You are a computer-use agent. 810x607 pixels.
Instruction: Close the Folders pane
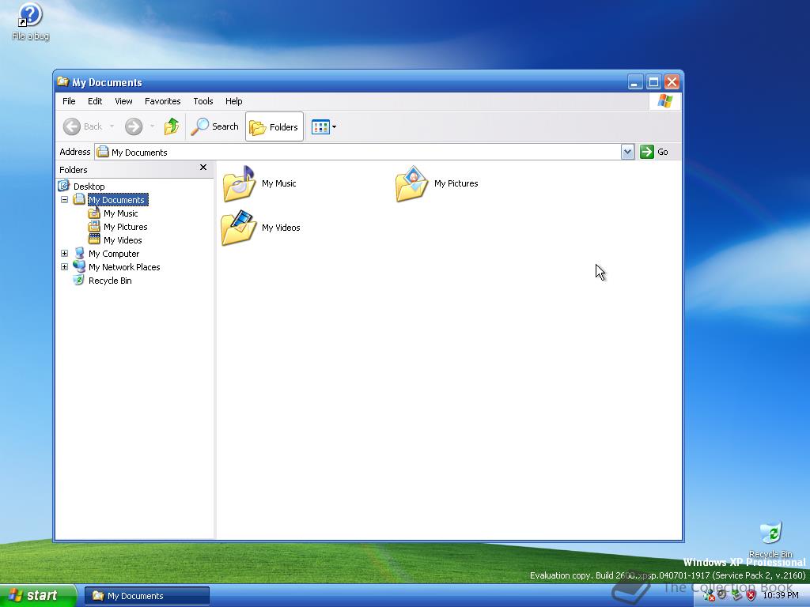[203, 168]
